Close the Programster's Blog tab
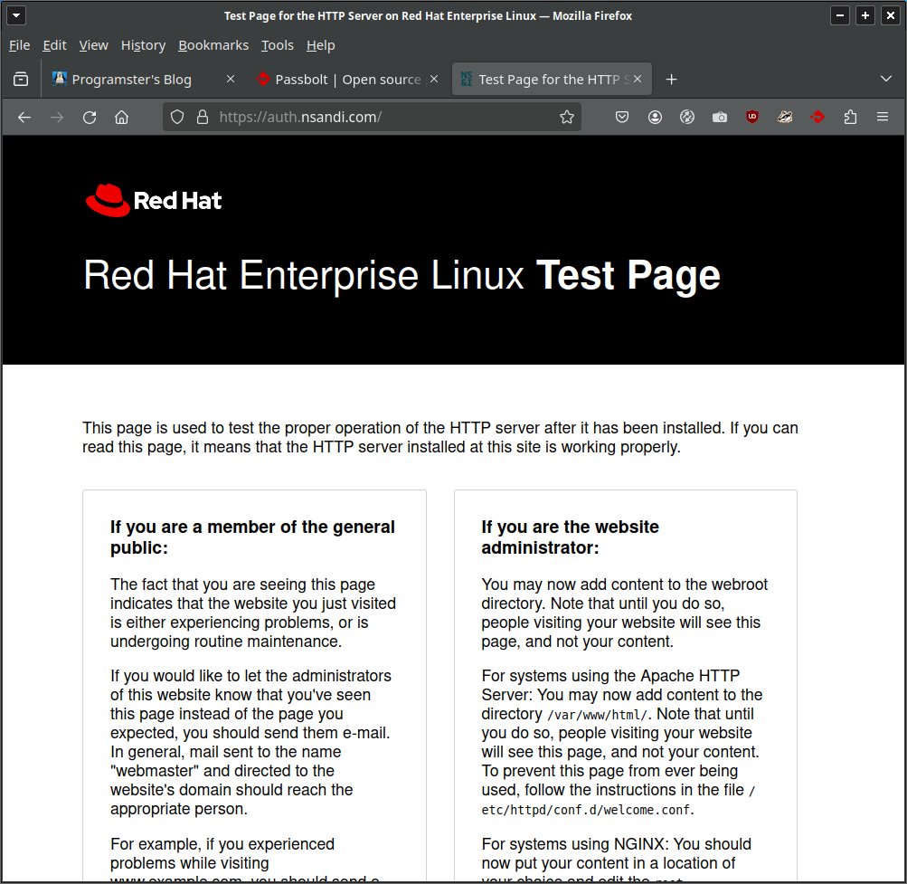The width and height of the screenshot is (907, 884). (231, 79)
